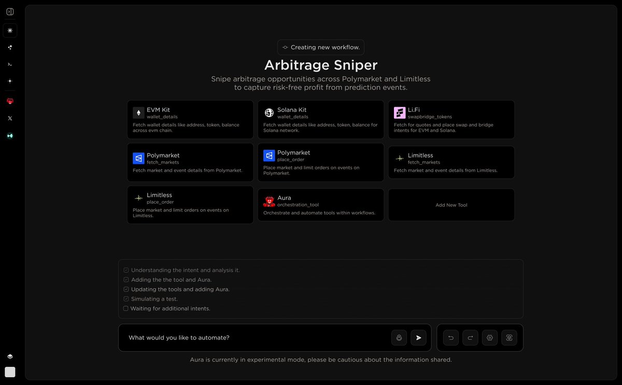Screen dimensions: 622x385
Task: Open the EVM Kit wallet_details card title
Action: point(158,110)
